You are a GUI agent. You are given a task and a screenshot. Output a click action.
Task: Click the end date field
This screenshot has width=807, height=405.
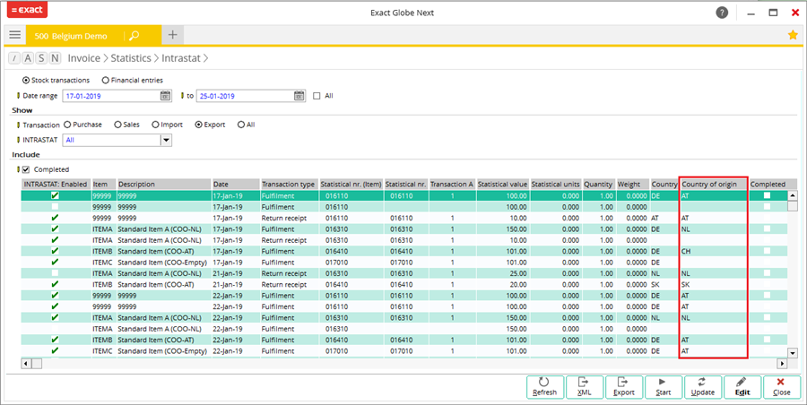245,96
